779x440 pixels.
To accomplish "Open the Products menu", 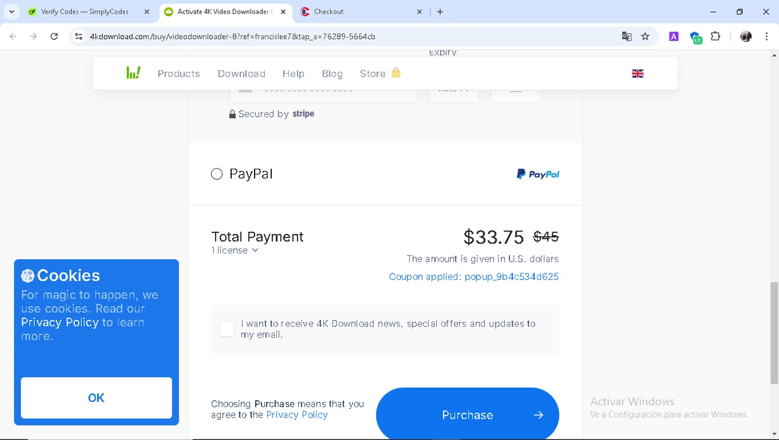I will [x=179, y=74].
